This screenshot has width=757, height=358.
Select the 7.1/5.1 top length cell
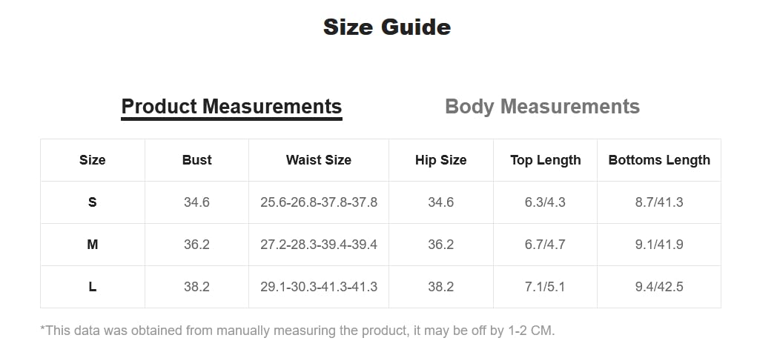click(x=545, y=287)
